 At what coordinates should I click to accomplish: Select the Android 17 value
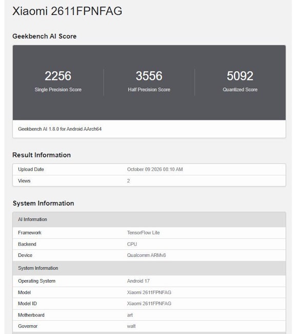pos(138,281)
